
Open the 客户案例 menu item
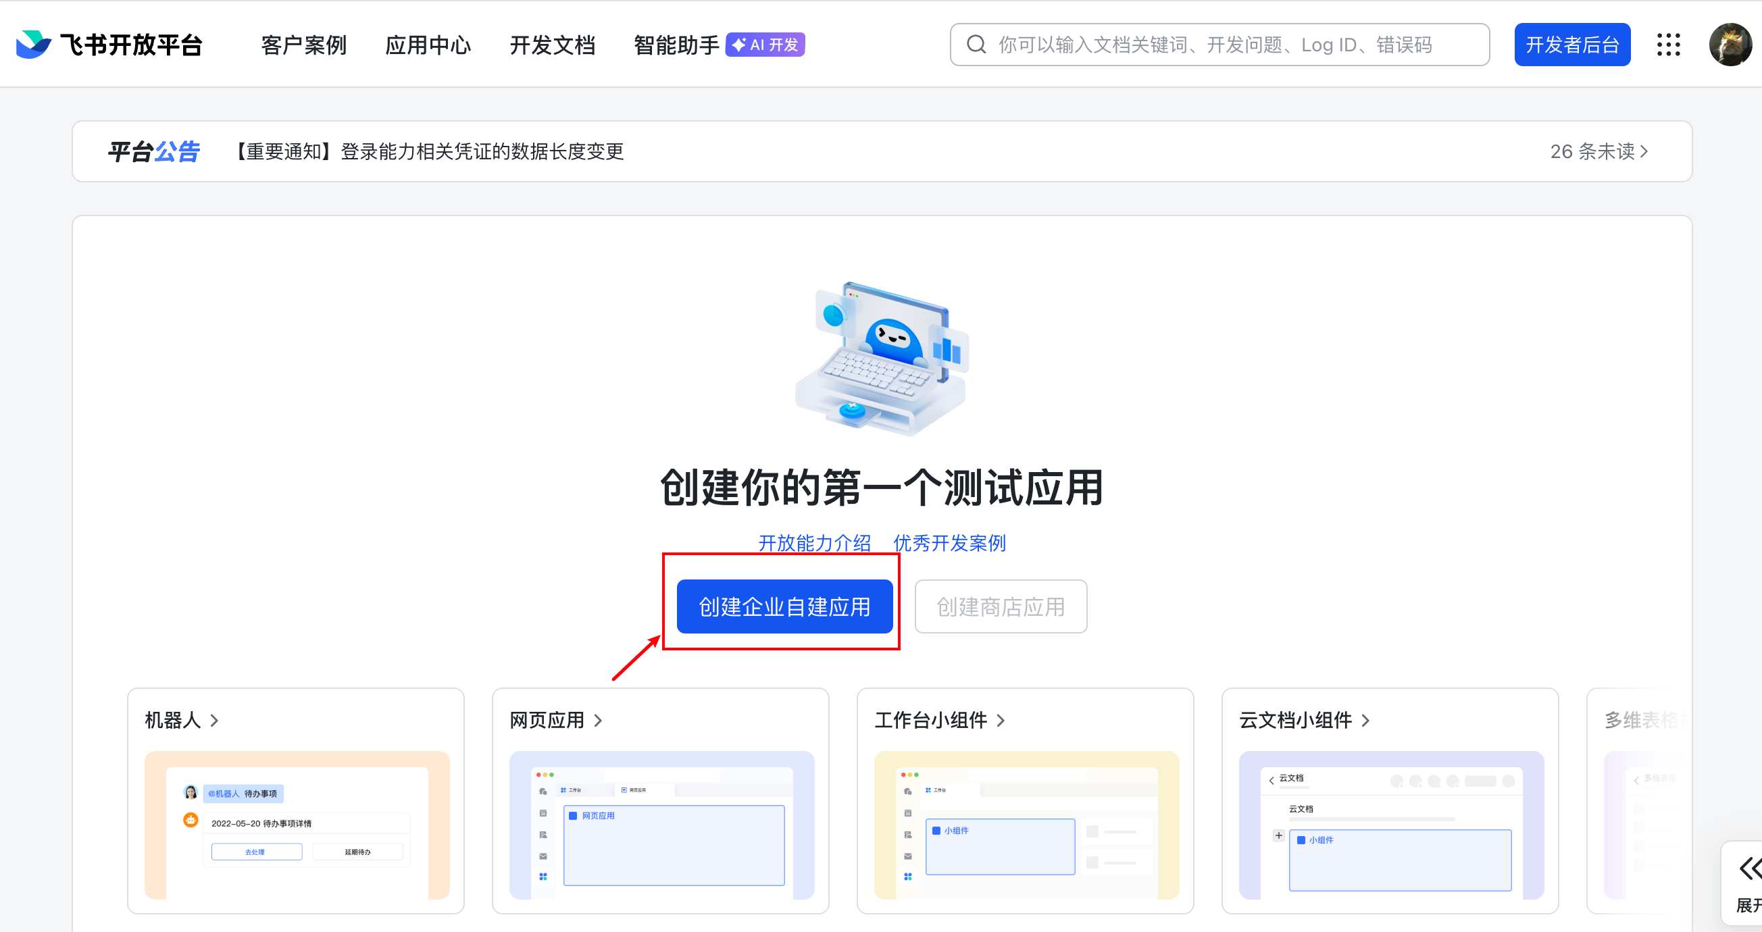304,45
